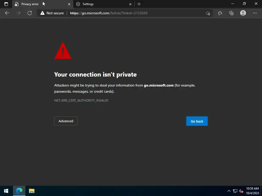This screenshot has height=196, width=262.
Task: Click the NET::ERR_CERT_AUTHORITY_INVALID error code
Action: [81, 100]
